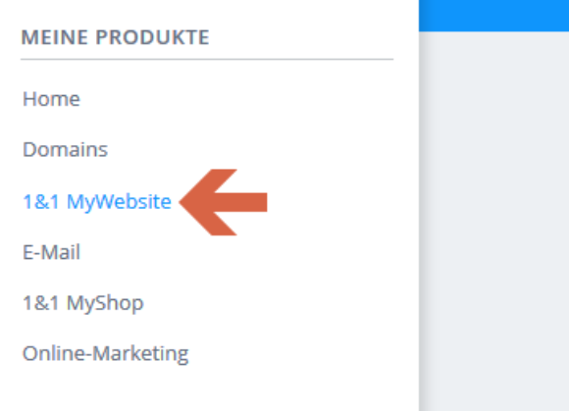This screenshot has width=569, height=411.
Task: Click the word MEINE in the heading
Action: tap(54, 37)
